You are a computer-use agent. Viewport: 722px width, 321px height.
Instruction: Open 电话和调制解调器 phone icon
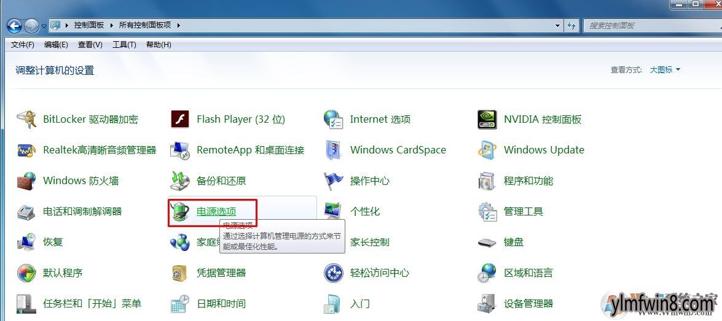(x=26, y=212)
